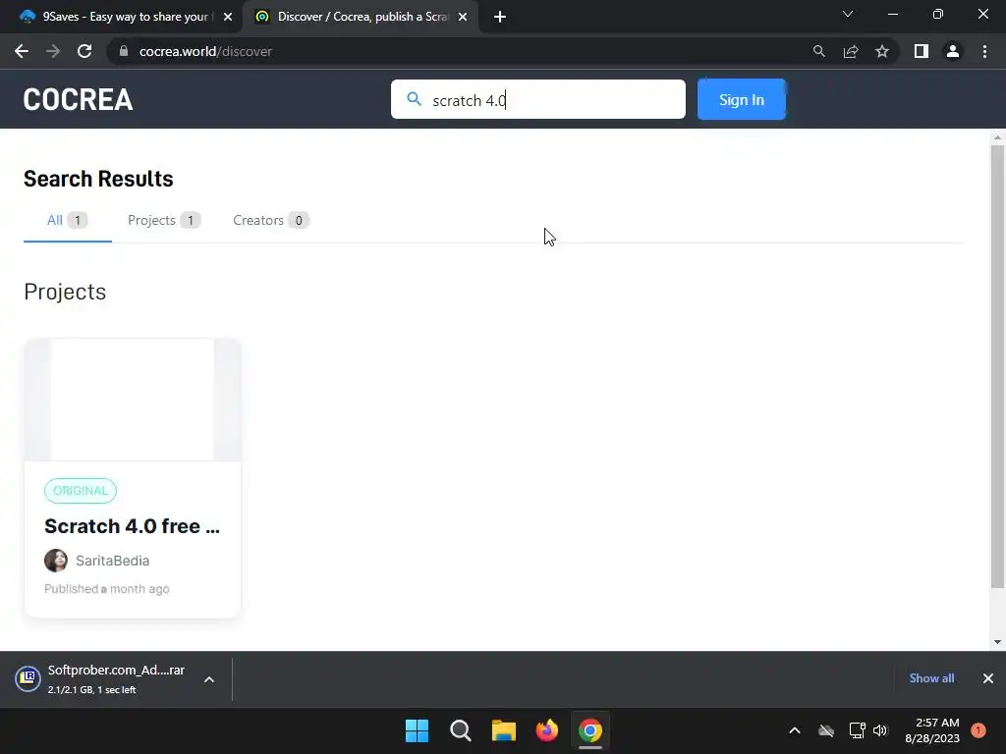Click the site lock icon in address bar
The height and width of the screenshot is (754, 1006).
tap(124, 51)
